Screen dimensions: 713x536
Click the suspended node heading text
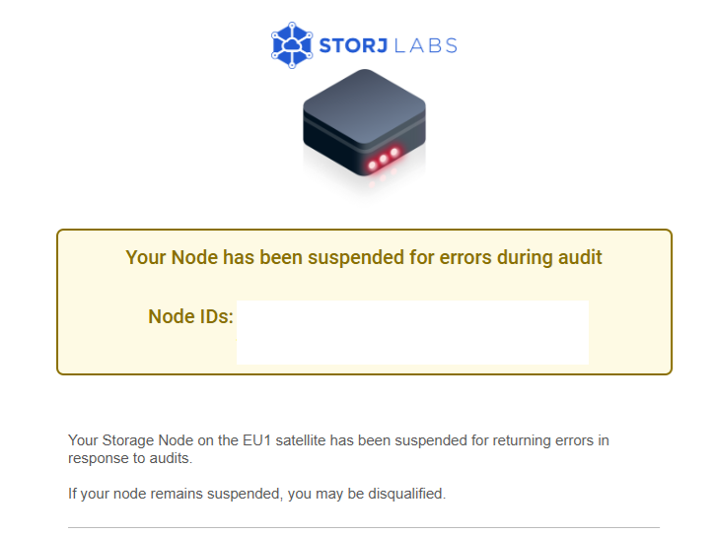(364, 257)
